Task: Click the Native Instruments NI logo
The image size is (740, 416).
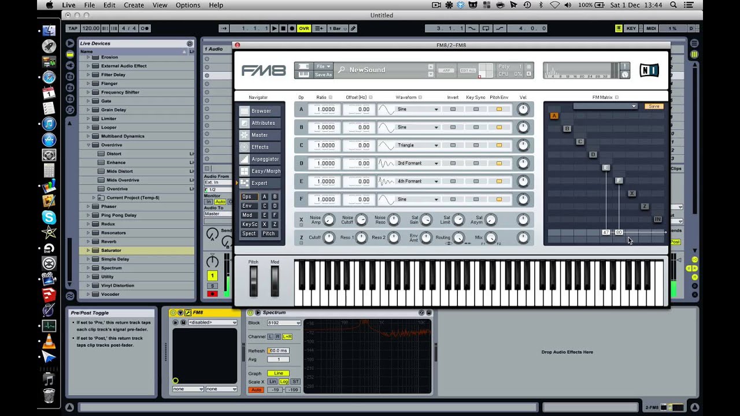Action: pyautogui.click(x=649, y=70)
